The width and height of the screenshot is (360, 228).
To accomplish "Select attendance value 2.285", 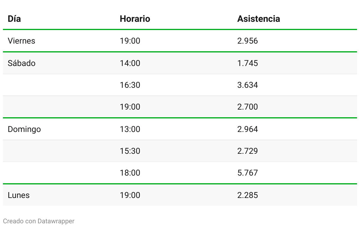I will click(x=248, y=195).
